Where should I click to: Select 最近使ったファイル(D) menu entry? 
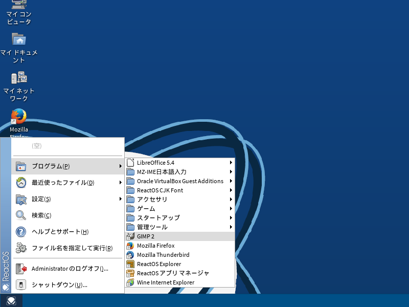[67, 183]
